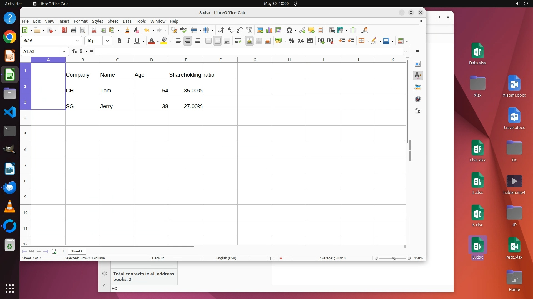Expand the font name dropdown
Image resolution: width=533 pixels, height=299 pixels.
[77, 41]
